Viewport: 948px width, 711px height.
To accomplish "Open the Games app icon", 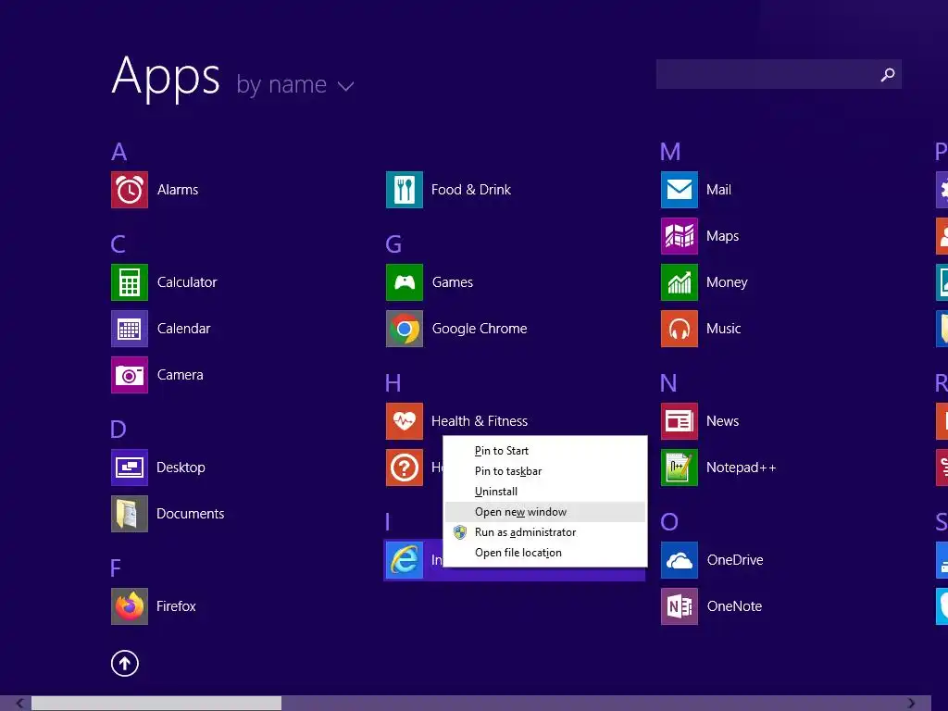I will pos(405,282).
